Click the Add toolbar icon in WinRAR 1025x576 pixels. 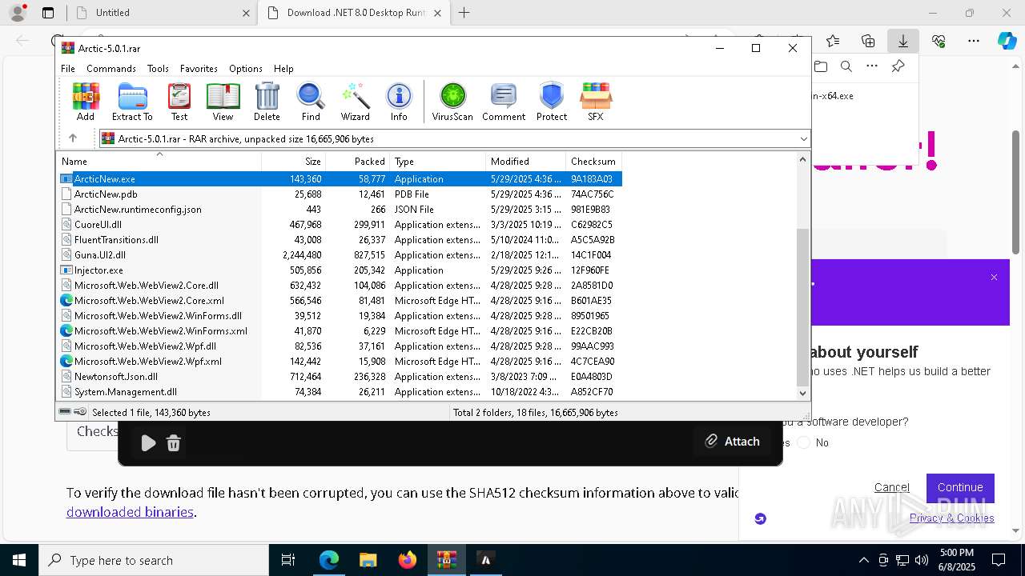click(x=86, y=102)
